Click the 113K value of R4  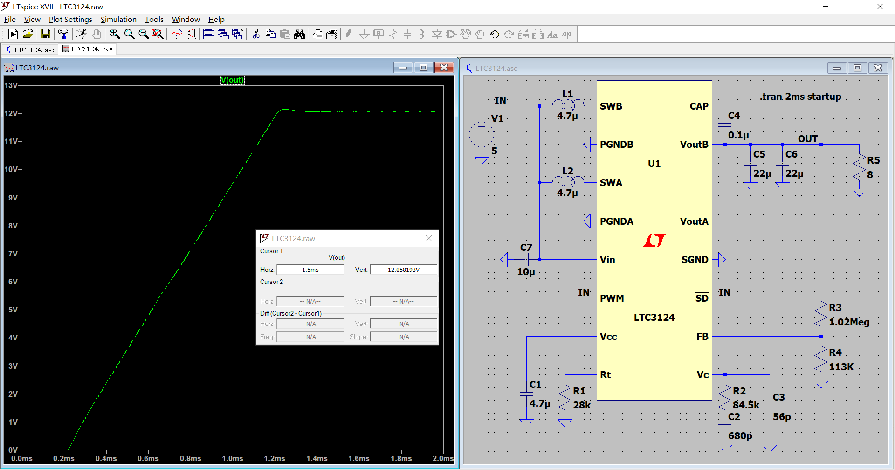(x=841, y=366)
